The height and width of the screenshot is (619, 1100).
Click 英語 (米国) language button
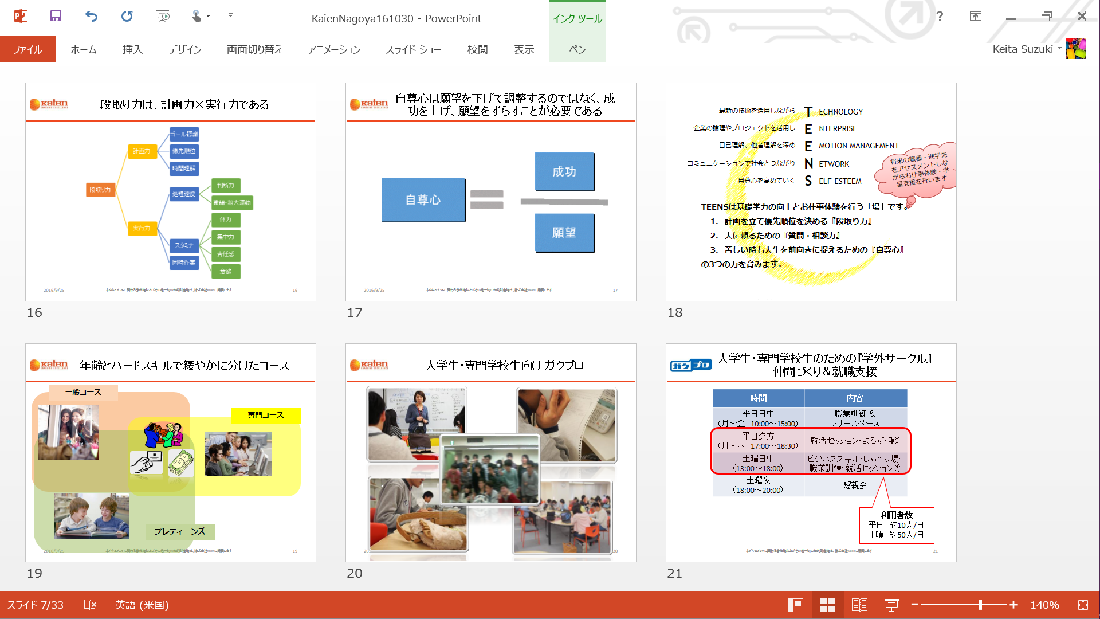click(x=142, y=605)
